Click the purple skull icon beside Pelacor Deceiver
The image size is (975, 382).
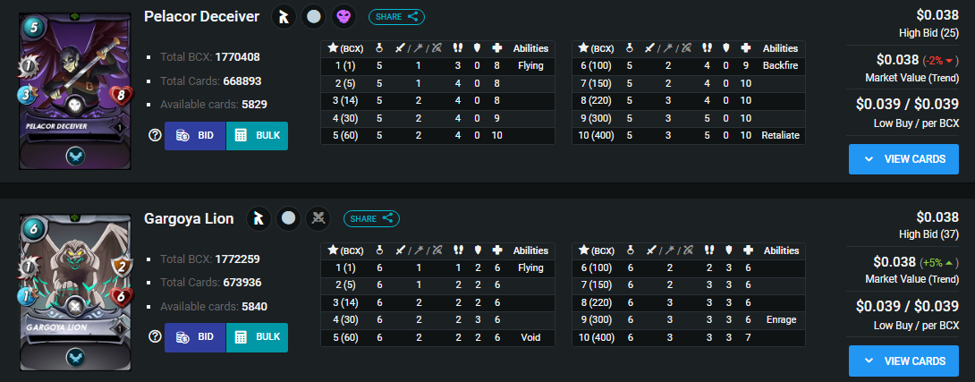[343, 17]
